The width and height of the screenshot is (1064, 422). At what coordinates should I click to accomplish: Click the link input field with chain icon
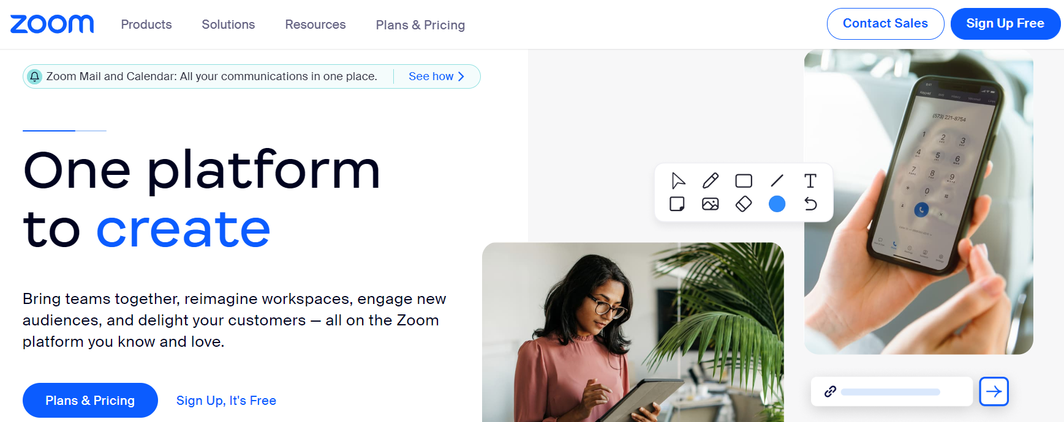click(891, 391)
